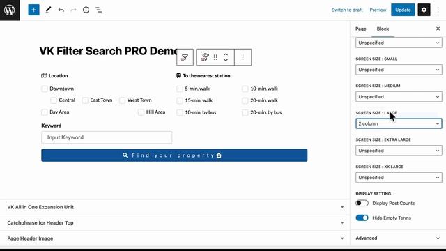The width and height of the screenshot is (446, 251).
Task: Click the block type icon in the toolbar
Action: (x=205, y=57)
